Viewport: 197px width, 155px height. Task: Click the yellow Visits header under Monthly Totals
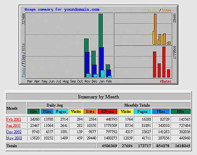(x=126, y=112)
